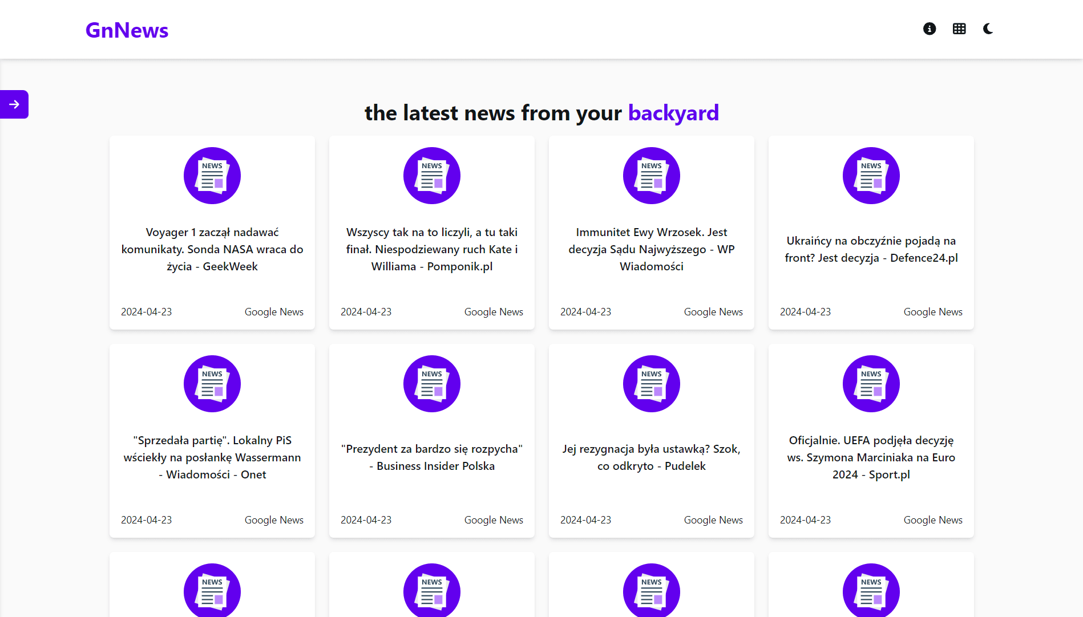
Task: Expand the sidebar with the arrow button
Action: click(14, 104)
